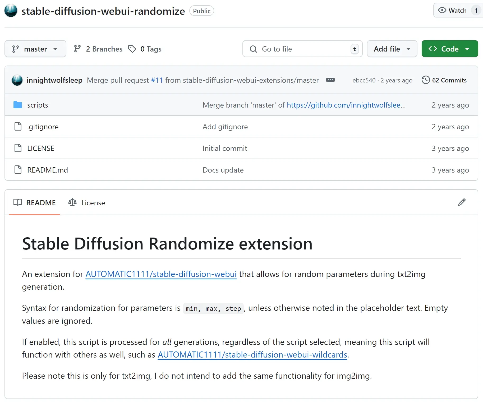Image resolution: width=483 pixels, height=403 pixels.
Task: Click the innightwolfsleep commit author avatar
Action: [17, 80]
